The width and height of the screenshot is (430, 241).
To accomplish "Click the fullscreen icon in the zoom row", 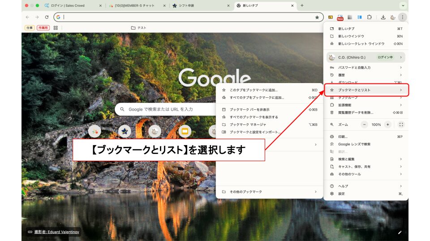I will coord(401,125).
